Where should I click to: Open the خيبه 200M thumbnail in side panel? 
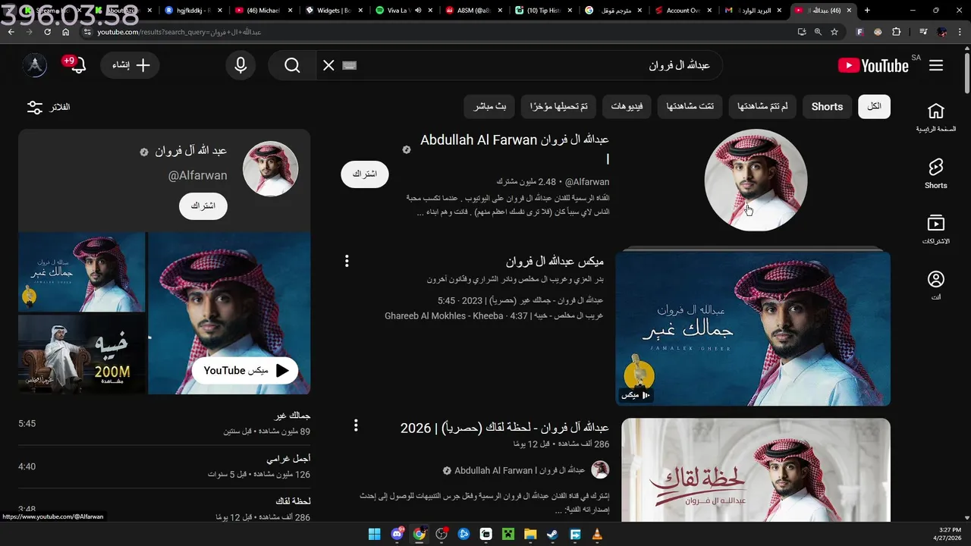point(82,353)
